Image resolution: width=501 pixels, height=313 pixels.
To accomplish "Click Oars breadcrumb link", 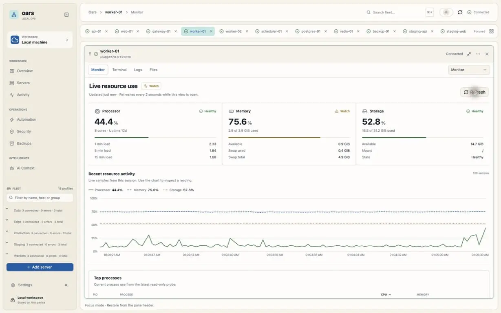I will click(93, 12).
